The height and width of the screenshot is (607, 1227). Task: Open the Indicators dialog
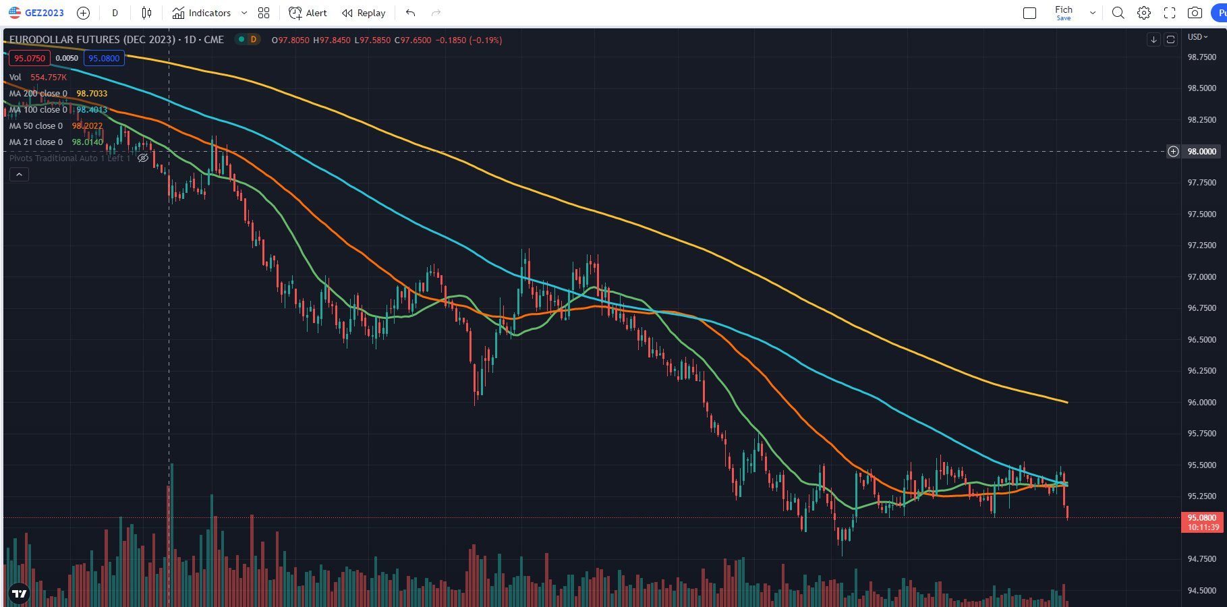point(201,13)
